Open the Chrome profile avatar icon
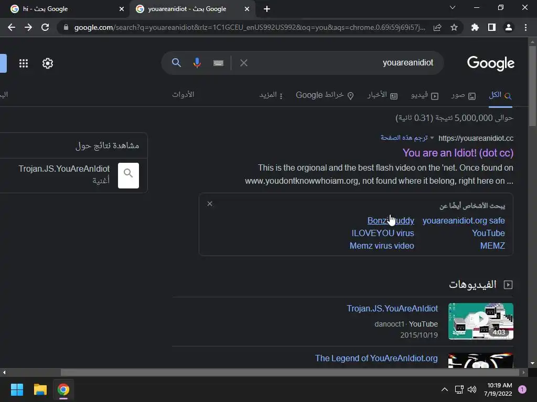This screenshot has width=537, height=402. click(509, 27)
